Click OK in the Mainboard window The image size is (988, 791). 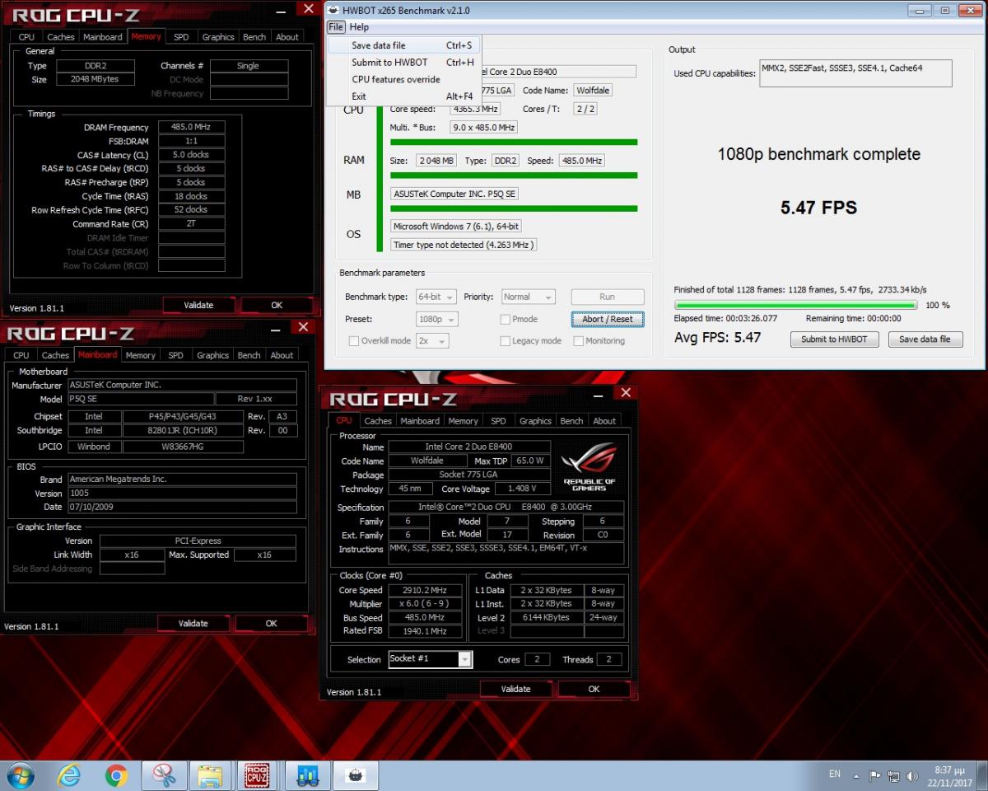coord(271,624)
